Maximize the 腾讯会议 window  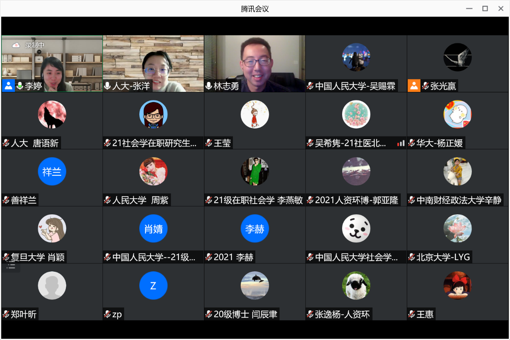click(485, 8)
